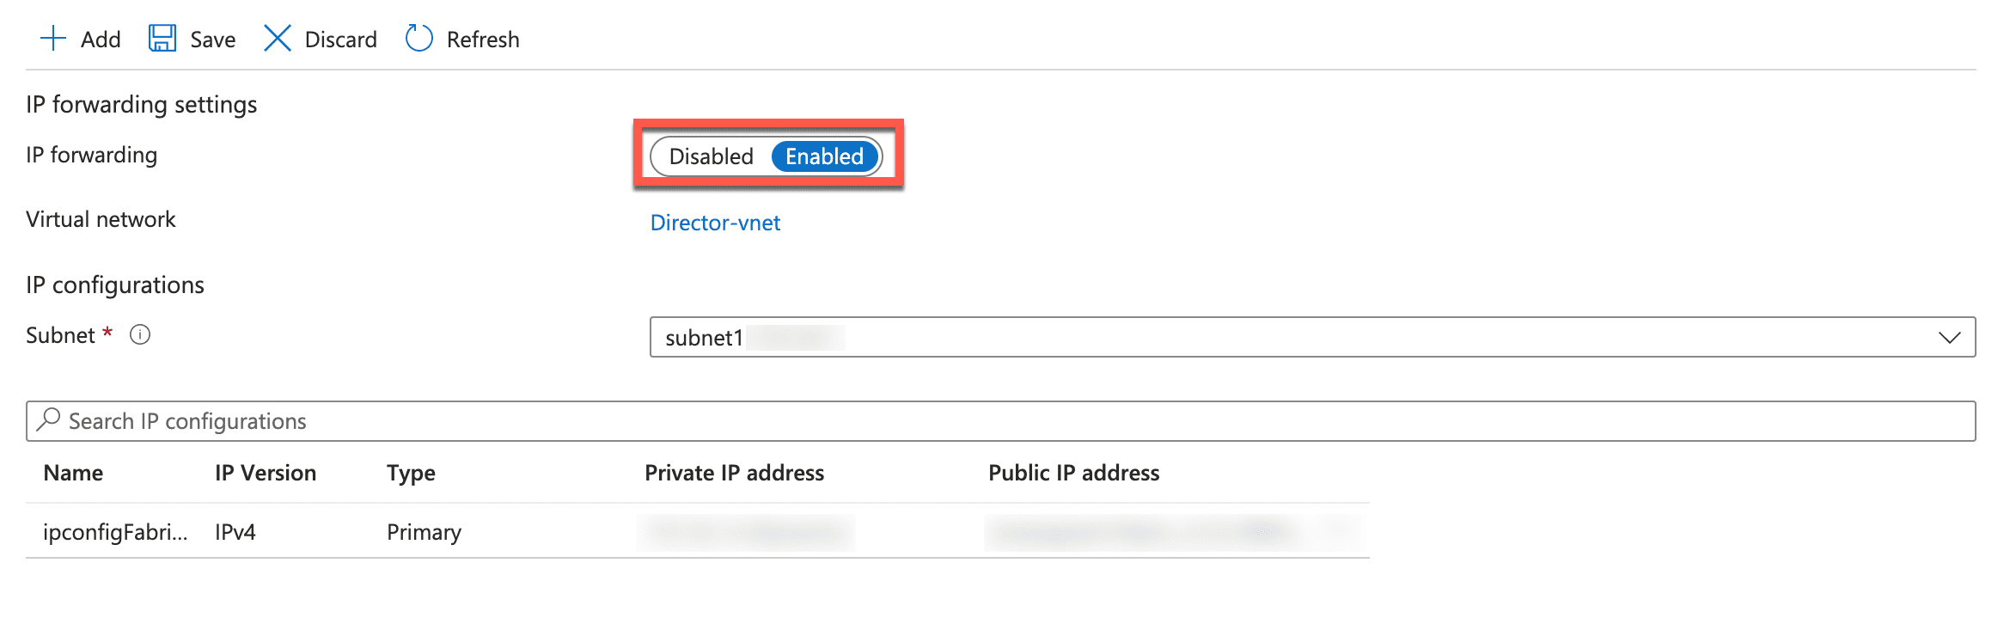
Task: Click the Private IP address column header
Action: coord(734,472)
